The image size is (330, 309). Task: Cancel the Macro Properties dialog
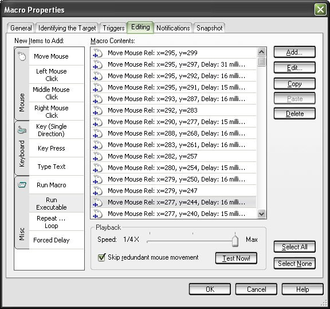(x=256, y=289)
